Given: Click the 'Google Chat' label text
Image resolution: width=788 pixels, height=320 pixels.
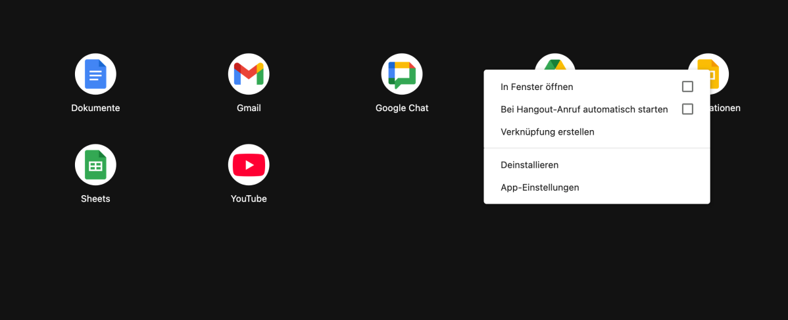Looking at the screenshot, I should pyautogui.click(x=402, y=108).
